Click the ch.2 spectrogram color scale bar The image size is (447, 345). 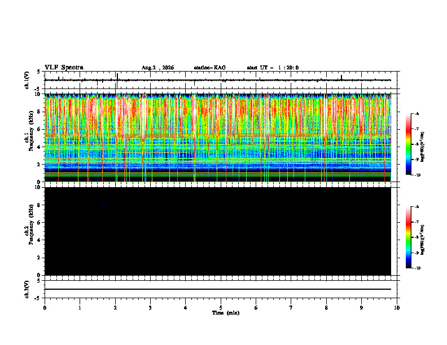tap(409, 237)
